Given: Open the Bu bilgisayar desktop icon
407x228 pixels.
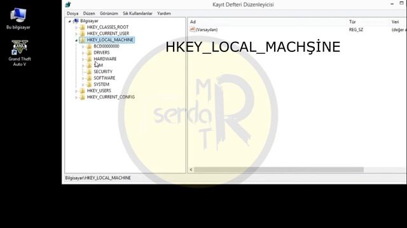Looking at the screenshot, I should click(x=18, y=18).
